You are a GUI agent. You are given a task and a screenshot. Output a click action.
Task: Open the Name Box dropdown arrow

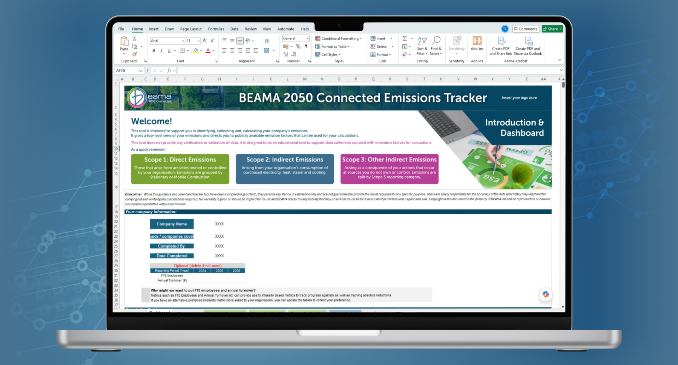click(141, 71)
